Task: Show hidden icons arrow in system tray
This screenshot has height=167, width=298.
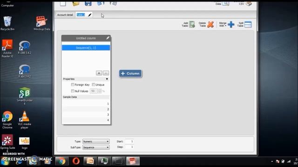Action: [272, 161]
